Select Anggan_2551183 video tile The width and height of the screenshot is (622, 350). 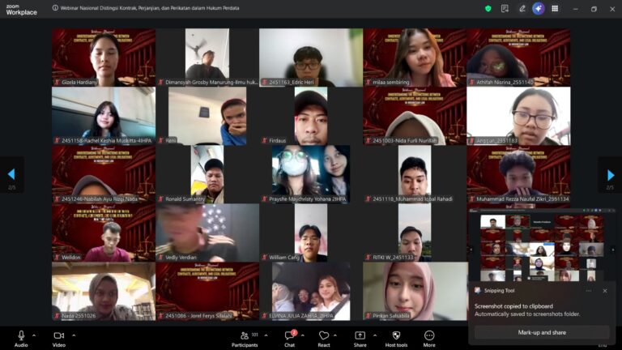tap(518, 116)
